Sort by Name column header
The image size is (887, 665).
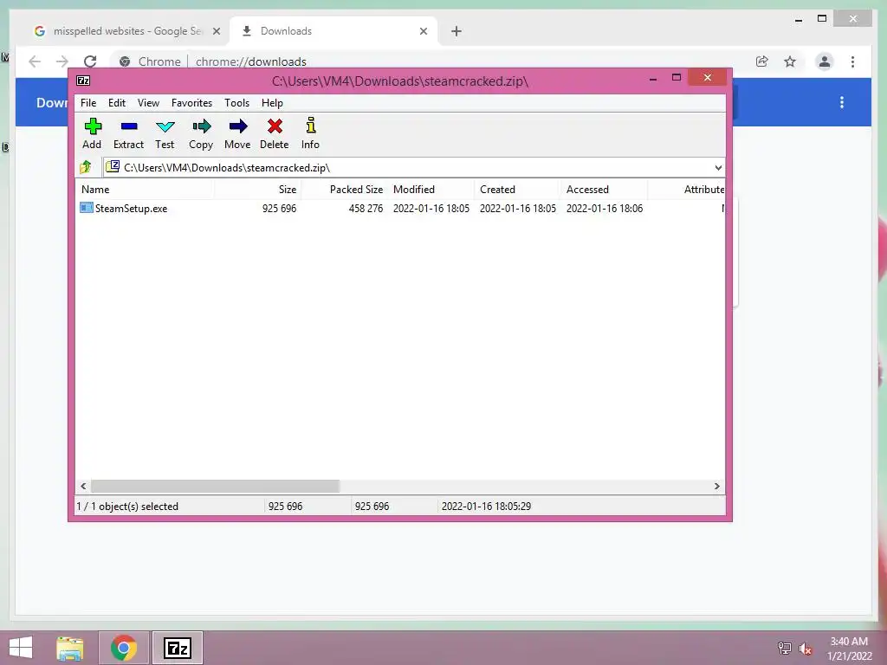[145, 190]
